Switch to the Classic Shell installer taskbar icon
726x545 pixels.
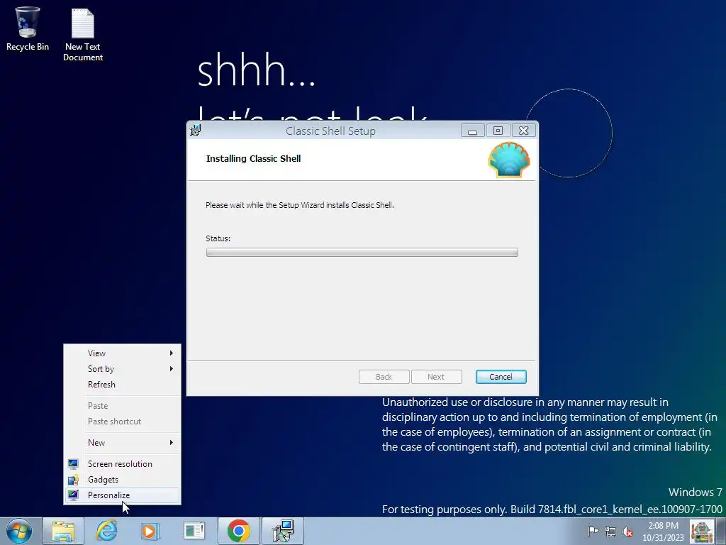click(x=283, y=531)
